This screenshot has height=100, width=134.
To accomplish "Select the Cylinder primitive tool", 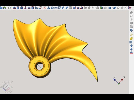I will pyautogui.click(x=18, y=8).
